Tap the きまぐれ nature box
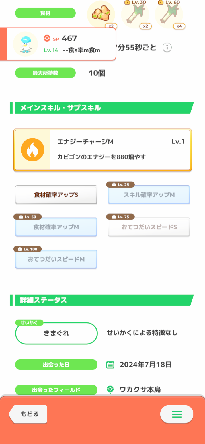Screen dimensions: 205x444 [56, 333]
